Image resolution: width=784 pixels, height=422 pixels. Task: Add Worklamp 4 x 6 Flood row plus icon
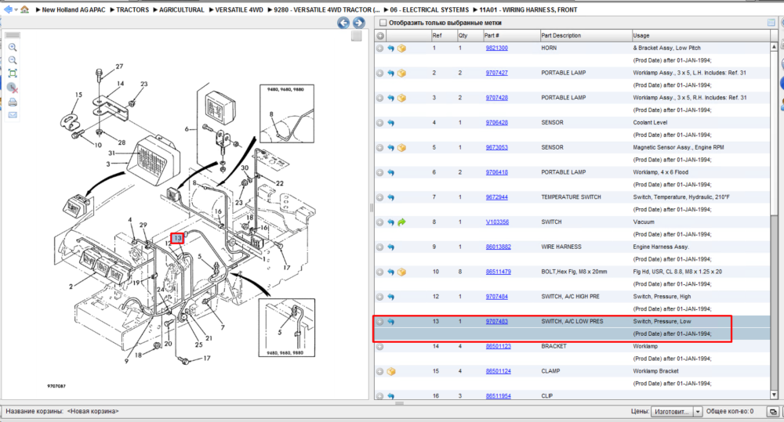coord(380,173)
